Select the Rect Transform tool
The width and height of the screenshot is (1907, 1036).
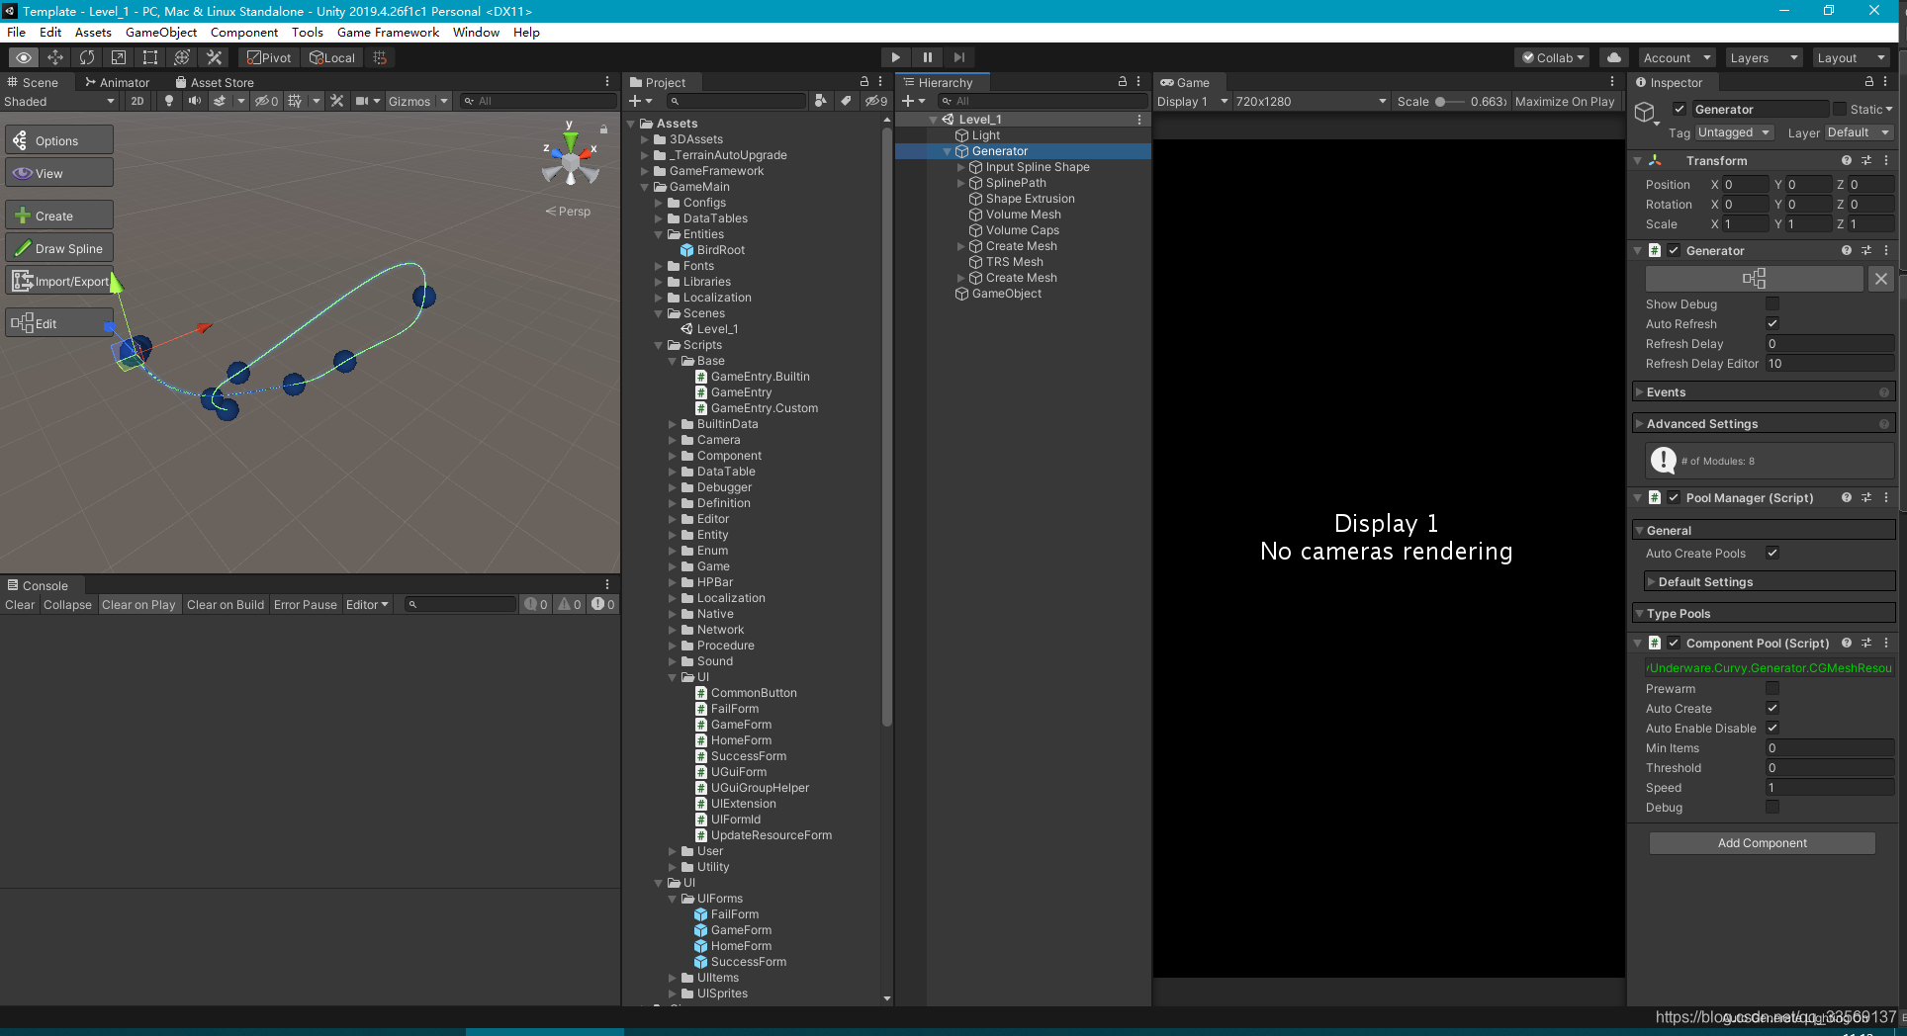point(150,57)
